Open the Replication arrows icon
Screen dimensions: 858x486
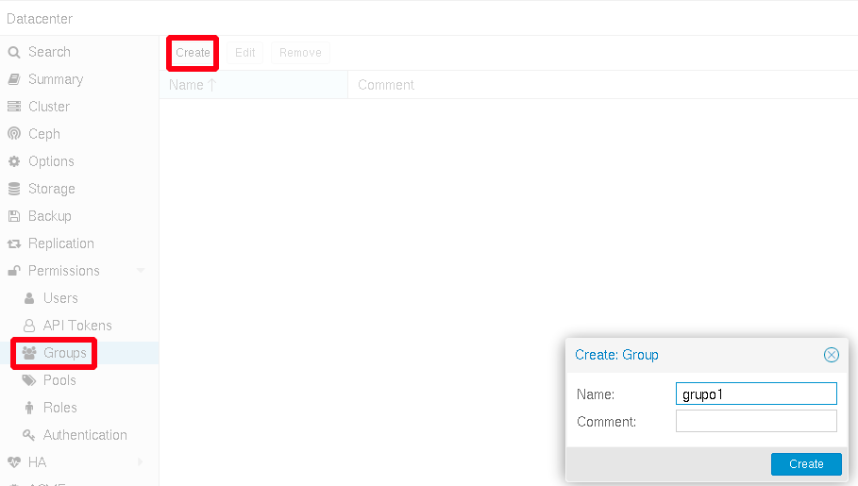(14, 244)
